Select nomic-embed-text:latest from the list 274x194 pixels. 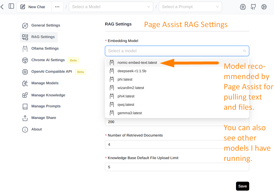(137, 63)
